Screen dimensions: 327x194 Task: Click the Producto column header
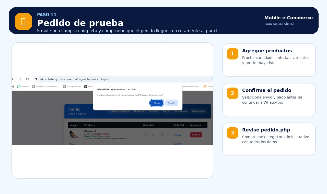pyautogui.click(x=90, y=125)
